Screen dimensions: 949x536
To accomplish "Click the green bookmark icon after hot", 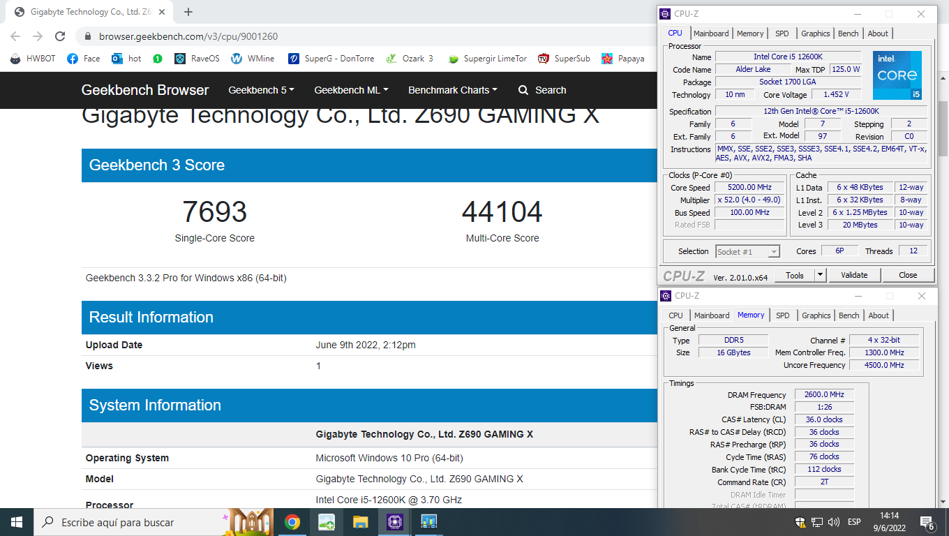I will click(x=158, y=59).
